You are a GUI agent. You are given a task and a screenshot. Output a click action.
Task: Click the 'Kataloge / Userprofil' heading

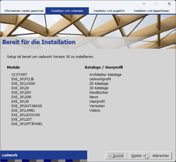(104, 67)
